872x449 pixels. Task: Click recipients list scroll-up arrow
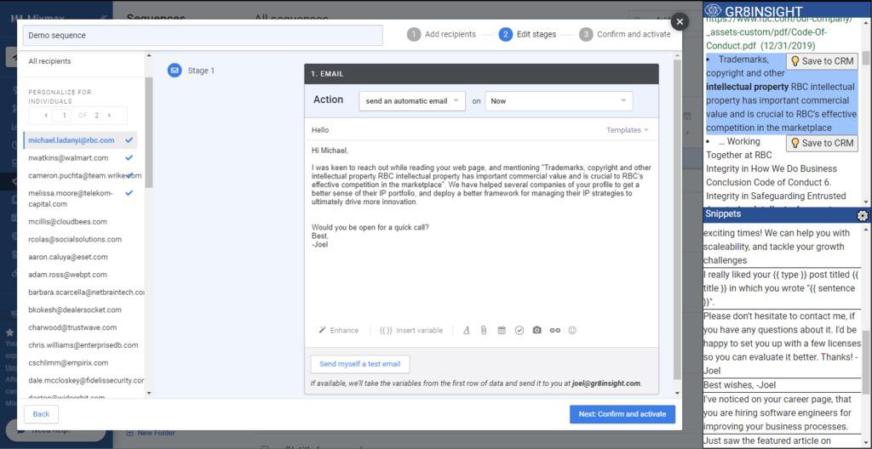148,55
